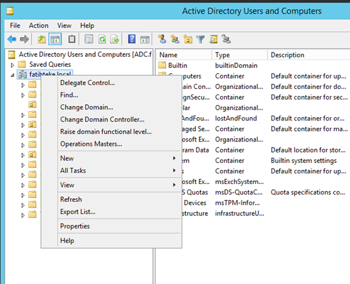Click the Builtin folder icon in the list

click(x=162, y=65)
